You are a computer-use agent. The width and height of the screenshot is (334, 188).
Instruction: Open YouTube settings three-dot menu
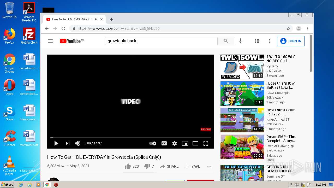270,41
